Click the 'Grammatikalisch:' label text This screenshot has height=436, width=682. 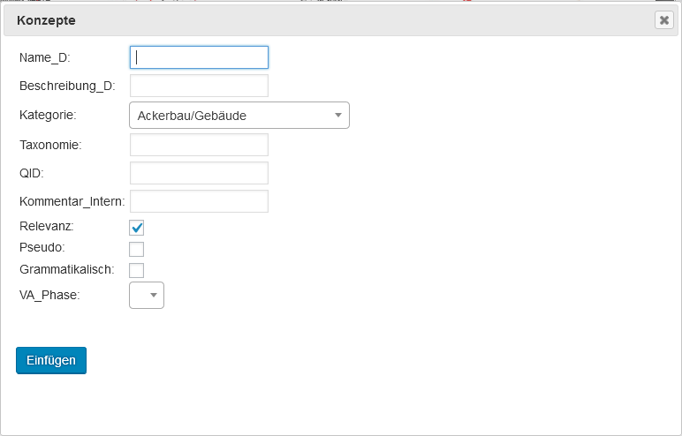(66, 268)
